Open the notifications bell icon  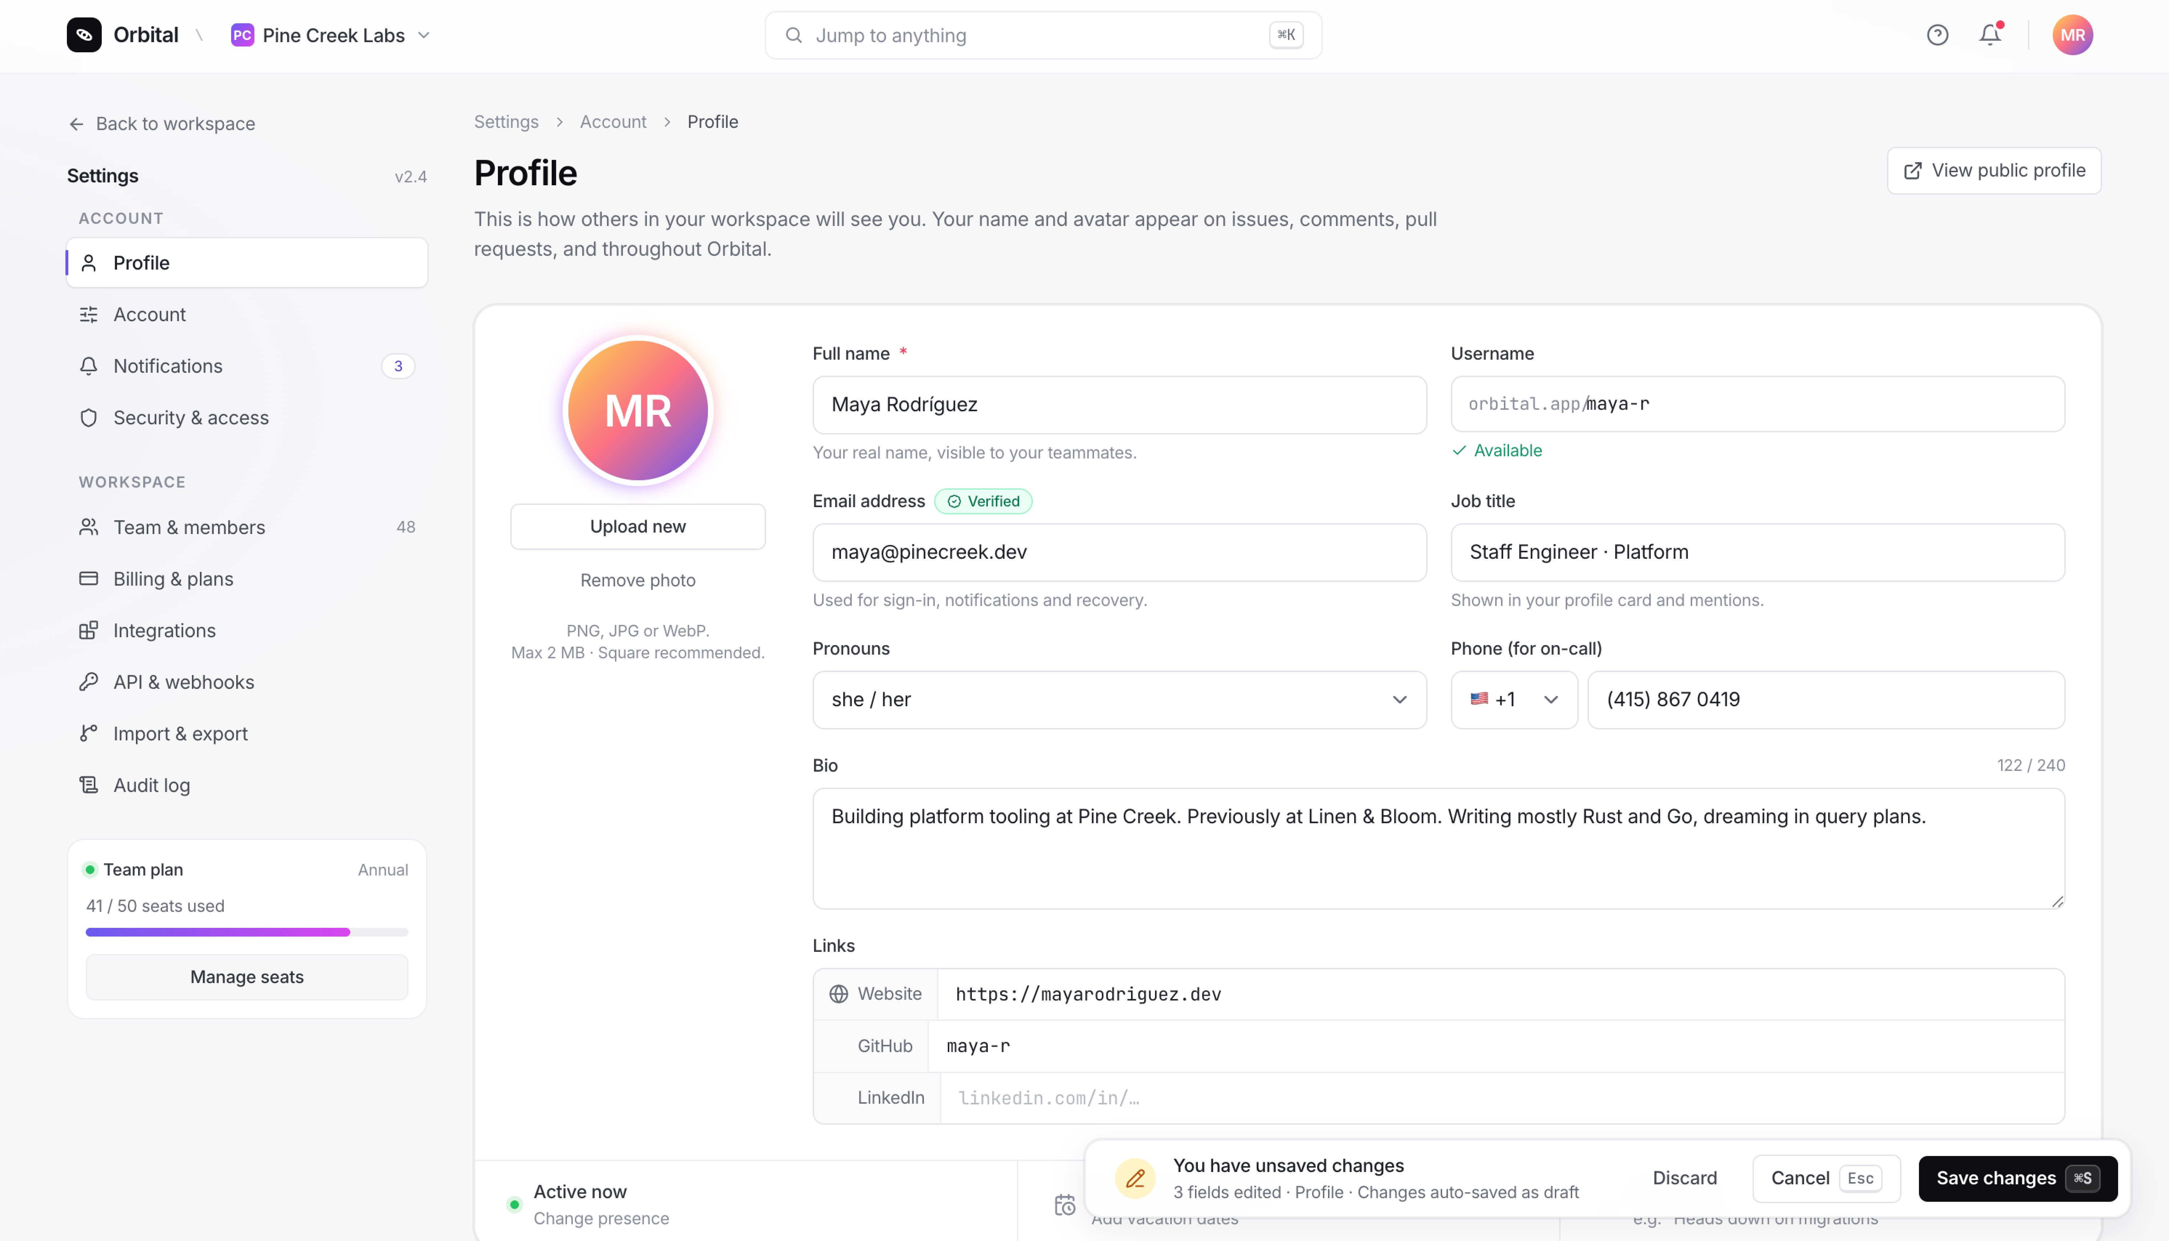tap(1990, 35)
